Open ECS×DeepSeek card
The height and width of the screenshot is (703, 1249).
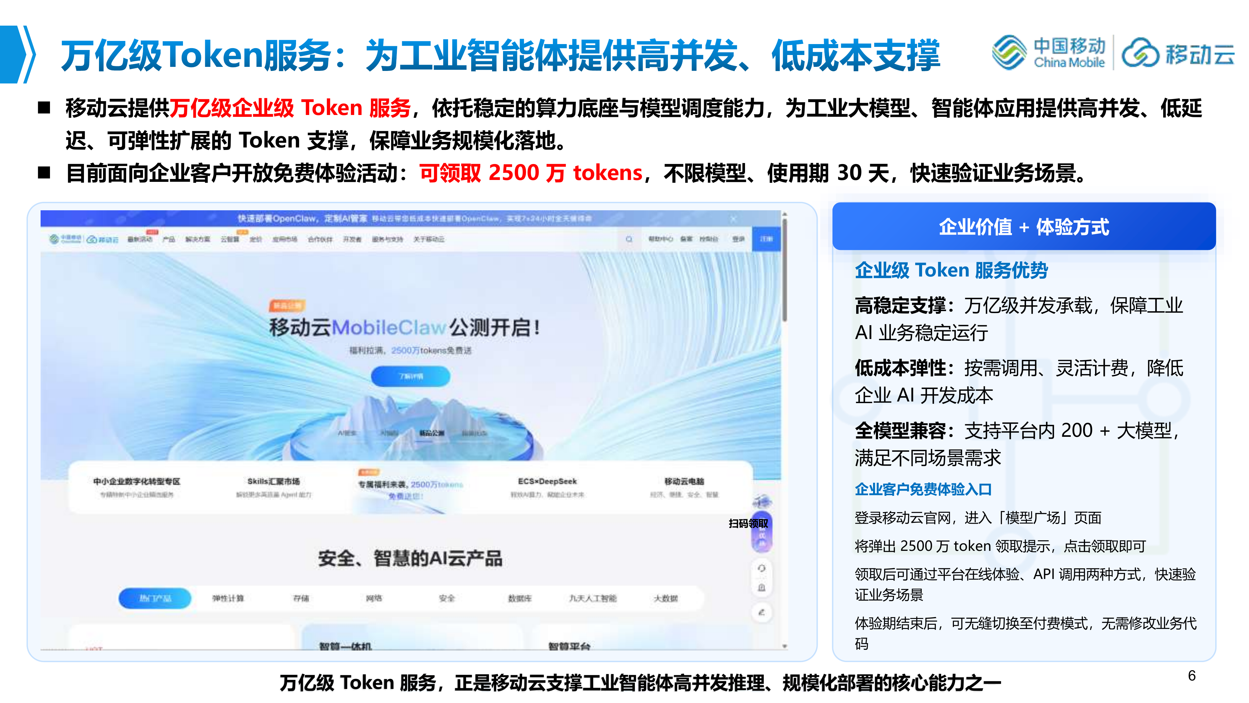pyautogui.click(x=547, y=487)
